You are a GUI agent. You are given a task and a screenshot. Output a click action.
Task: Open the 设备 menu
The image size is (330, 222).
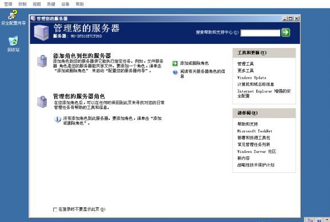pyautogui.click(x=65, y=4)
